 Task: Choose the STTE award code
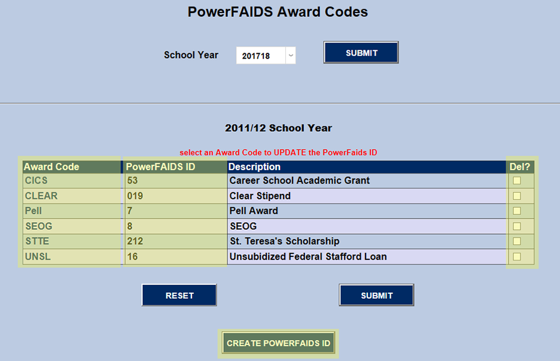(x=37, y=241)
